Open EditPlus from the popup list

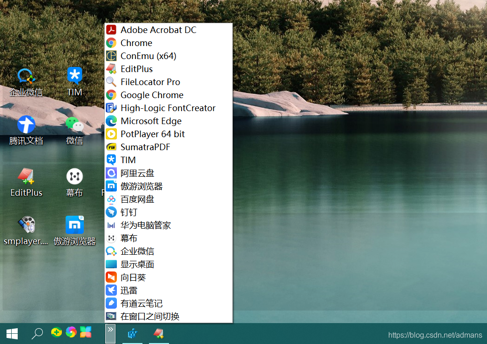[169, 69]
